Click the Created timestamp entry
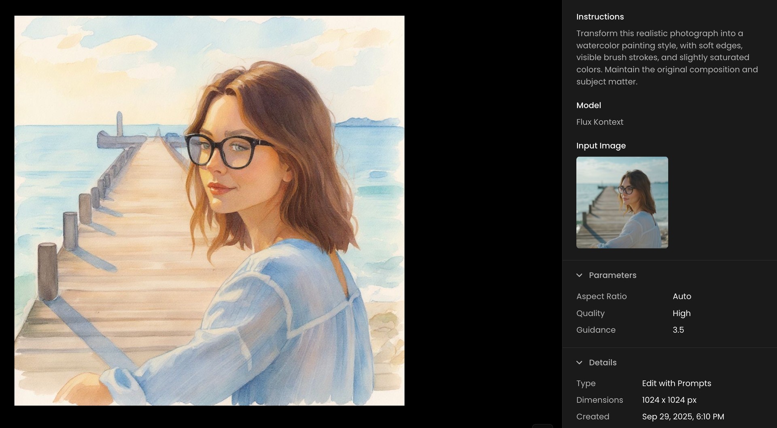777x428 pixels. (683, 416)
